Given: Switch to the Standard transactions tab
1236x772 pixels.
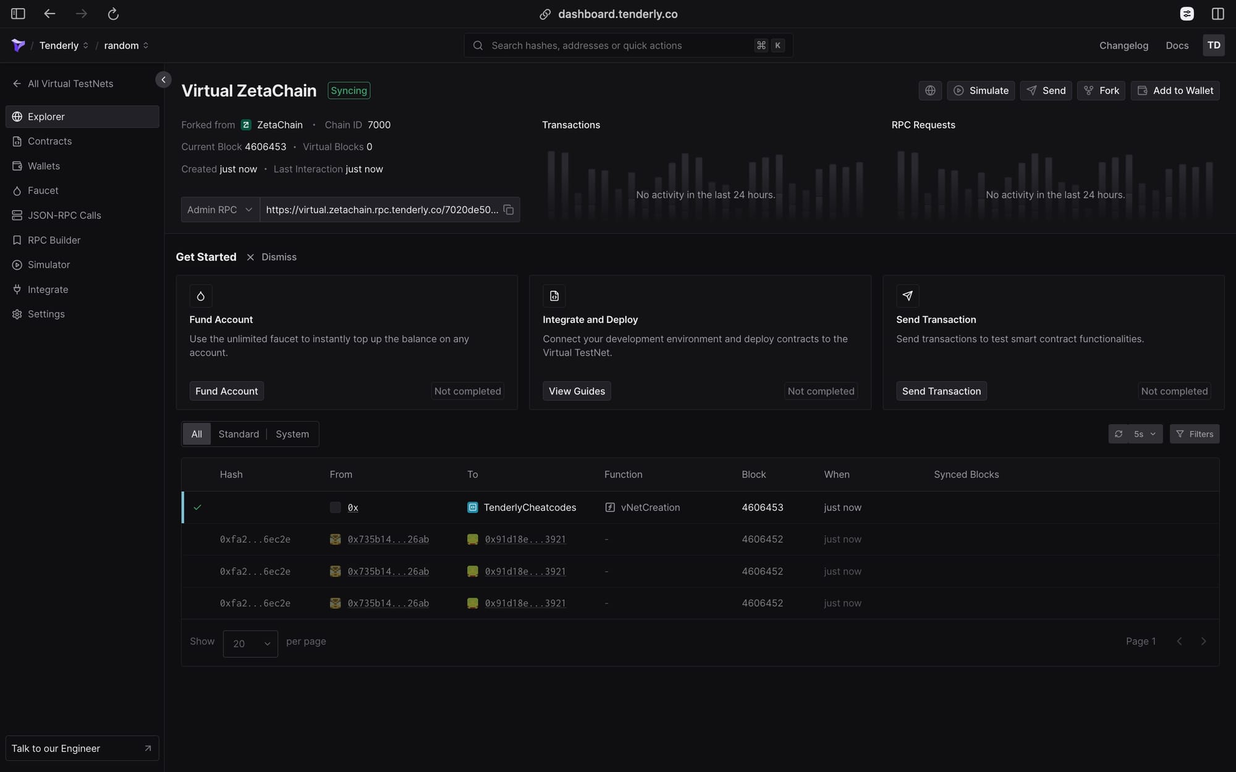Looking at the screenshot, I should tap(239, 434).
